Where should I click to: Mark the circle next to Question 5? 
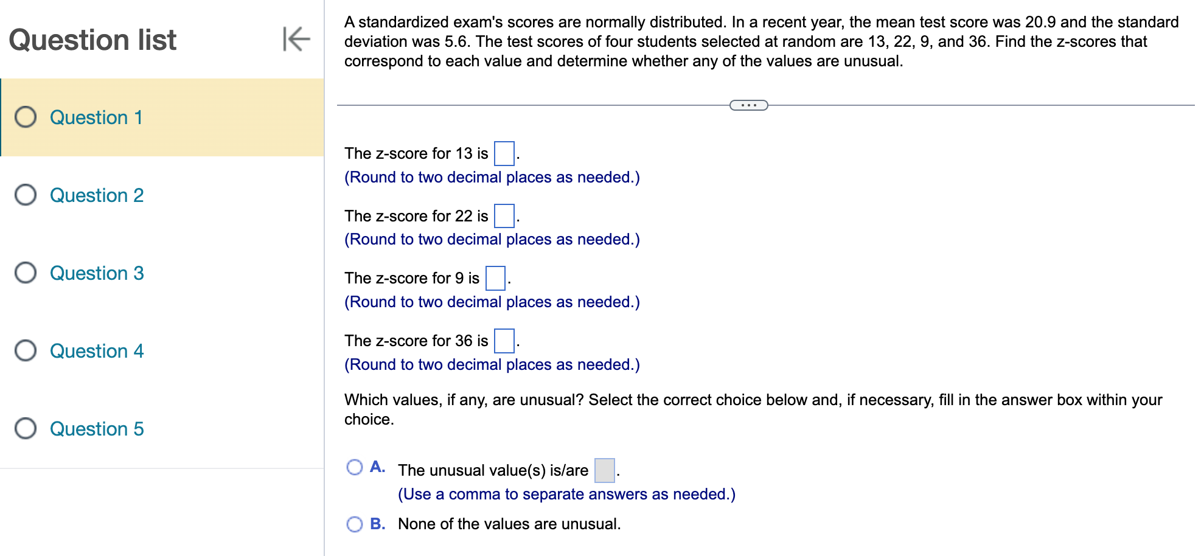tap(25, 429)
